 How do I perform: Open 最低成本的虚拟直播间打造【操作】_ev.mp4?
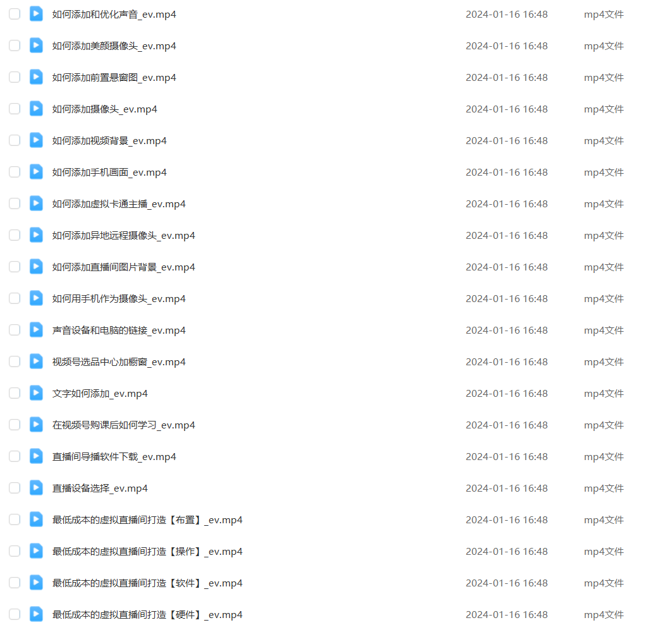coord(147,552)
